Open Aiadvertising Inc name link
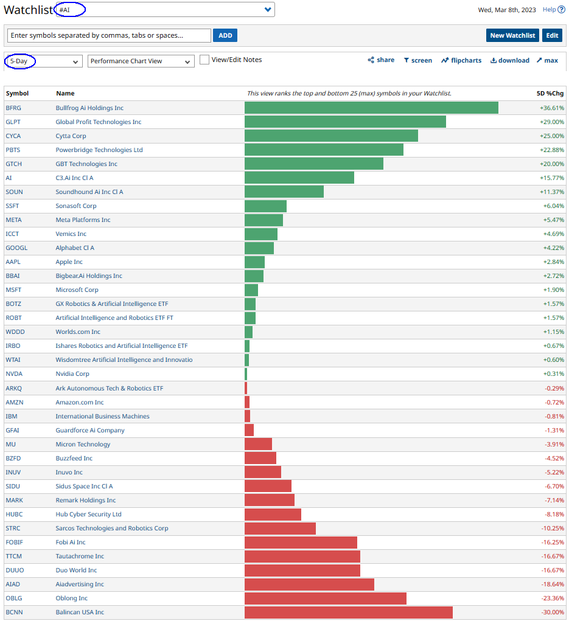569x621 pixels. coord(80,584)
